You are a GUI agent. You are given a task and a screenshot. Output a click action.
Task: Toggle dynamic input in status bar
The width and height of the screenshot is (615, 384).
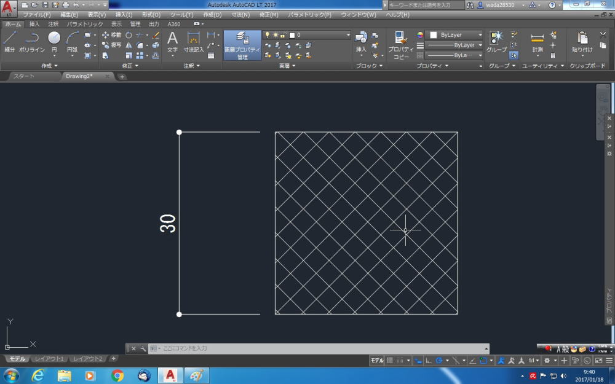[418, 361]
